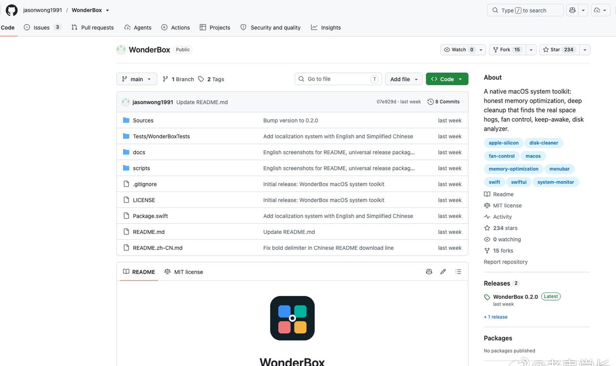The width and height of the screenshot is (616, 366).
Task: Click the commit history clock icon
Action: (431, 102)
